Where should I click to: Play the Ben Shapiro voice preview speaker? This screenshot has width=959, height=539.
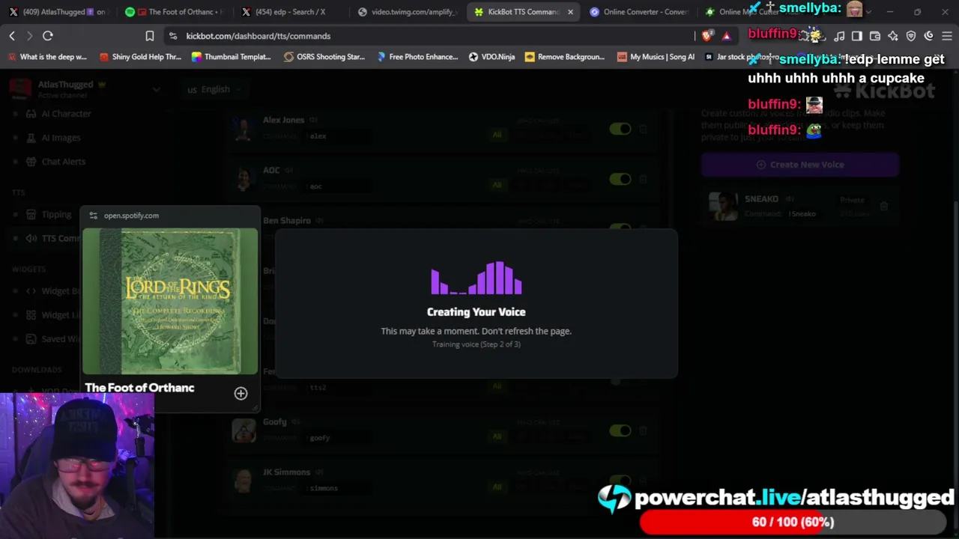[320, 221]
